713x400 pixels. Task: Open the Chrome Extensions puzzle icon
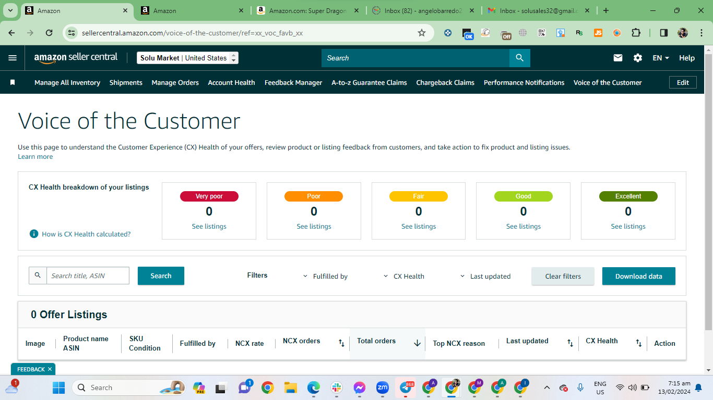point(636,33)
